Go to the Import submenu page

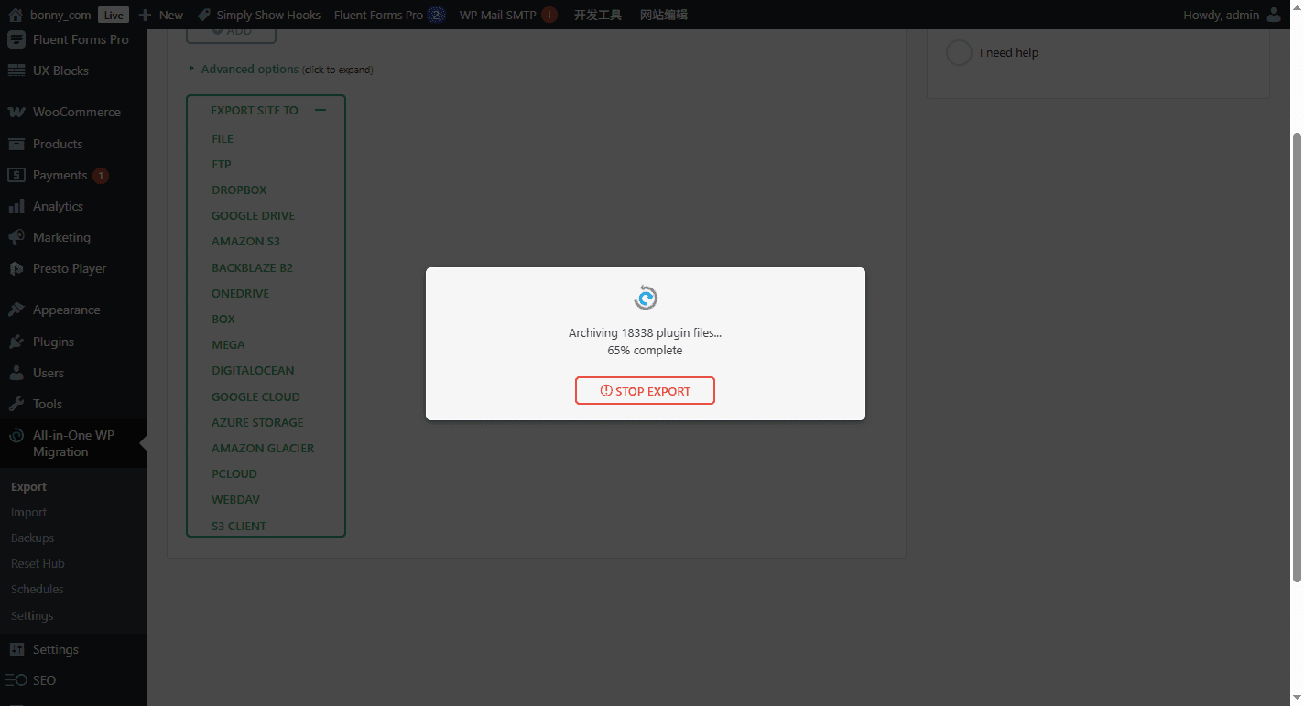pos(28,512)
